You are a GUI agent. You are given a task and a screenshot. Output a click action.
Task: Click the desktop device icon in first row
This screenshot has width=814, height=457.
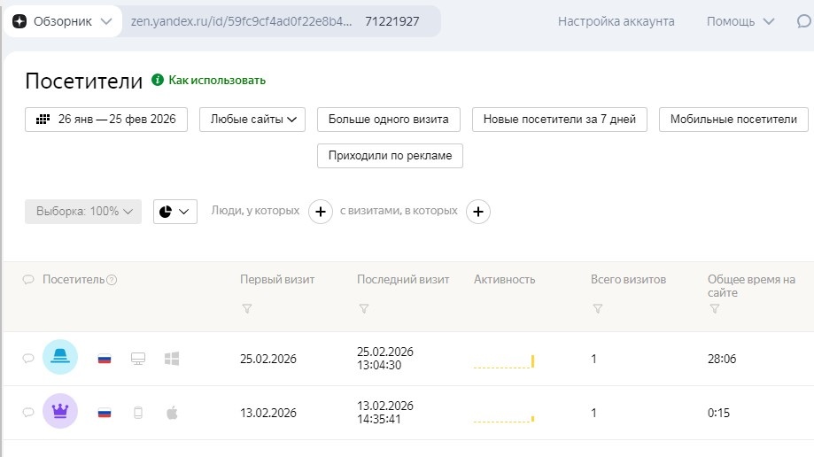pyautogui.click(x=138, y=359)
